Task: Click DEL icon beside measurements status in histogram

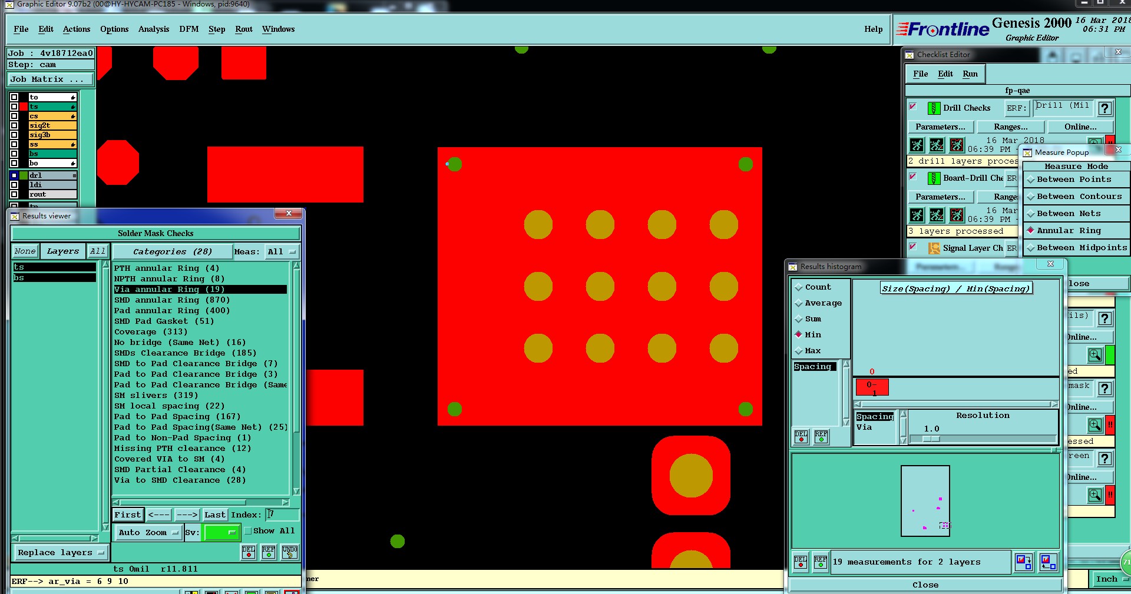Action: (x=801, y=562)
